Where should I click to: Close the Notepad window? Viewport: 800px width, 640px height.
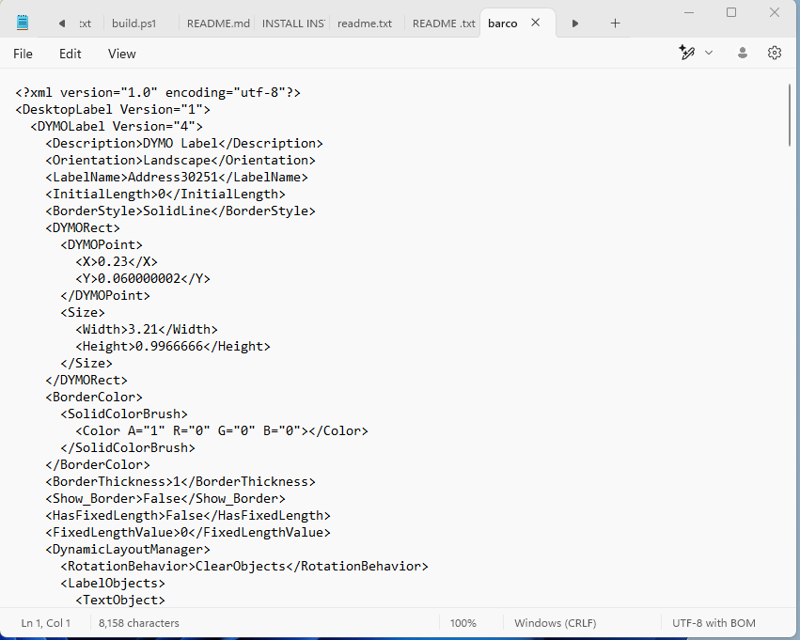[x=775, y=12]
